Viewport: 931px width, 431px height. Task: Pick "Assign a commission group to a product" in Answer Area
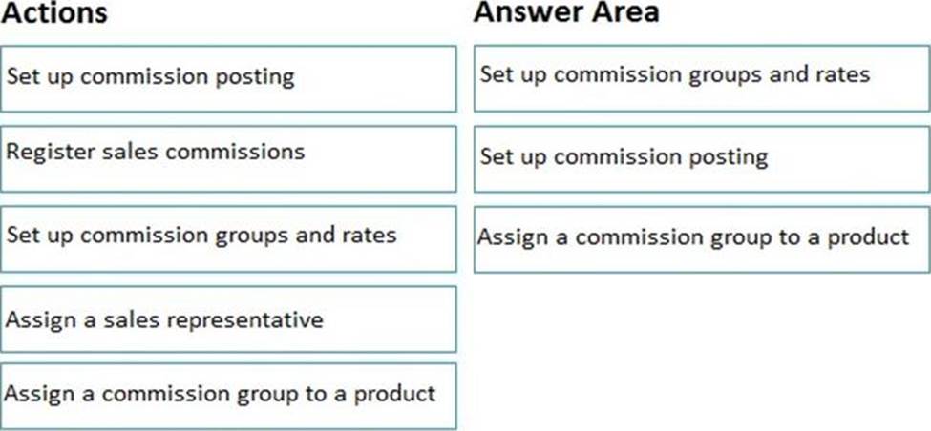coord(702,239)
